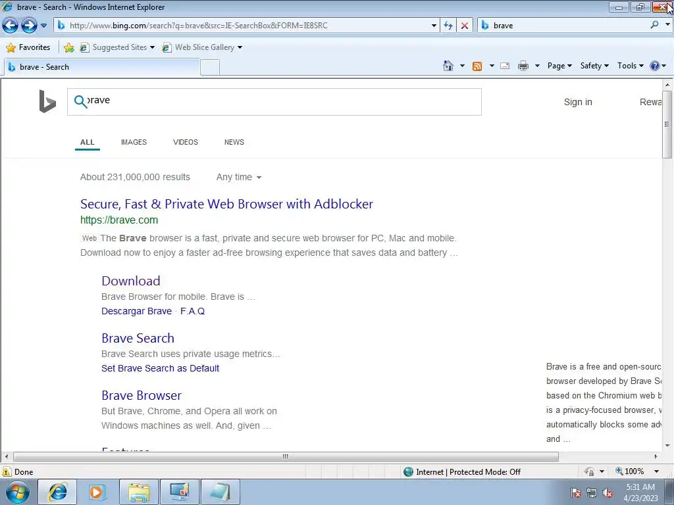Open the Brave Search sublink
The width and height of the screenshot is (674, 505).
tap(138, 338)
